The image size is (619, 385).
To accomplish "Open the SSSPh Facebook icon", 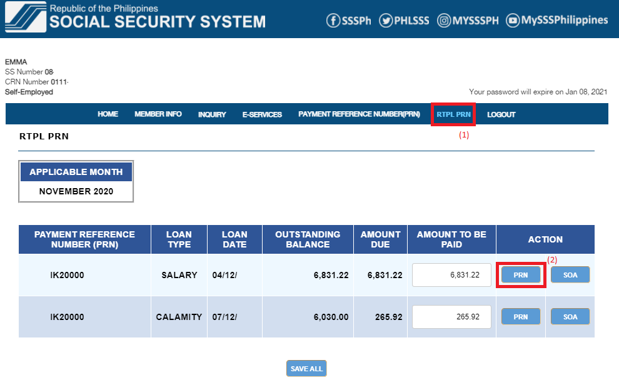I will click(333, 20).
